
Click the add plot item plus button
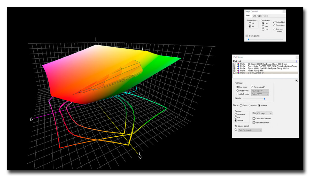[x=296, y=81]
